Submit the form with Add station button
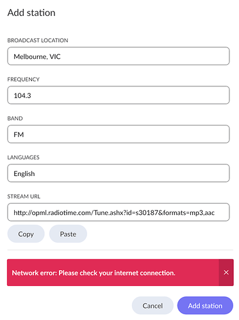Screen dimensions: 239x320 pyautogui.click(x=205, y=305)
